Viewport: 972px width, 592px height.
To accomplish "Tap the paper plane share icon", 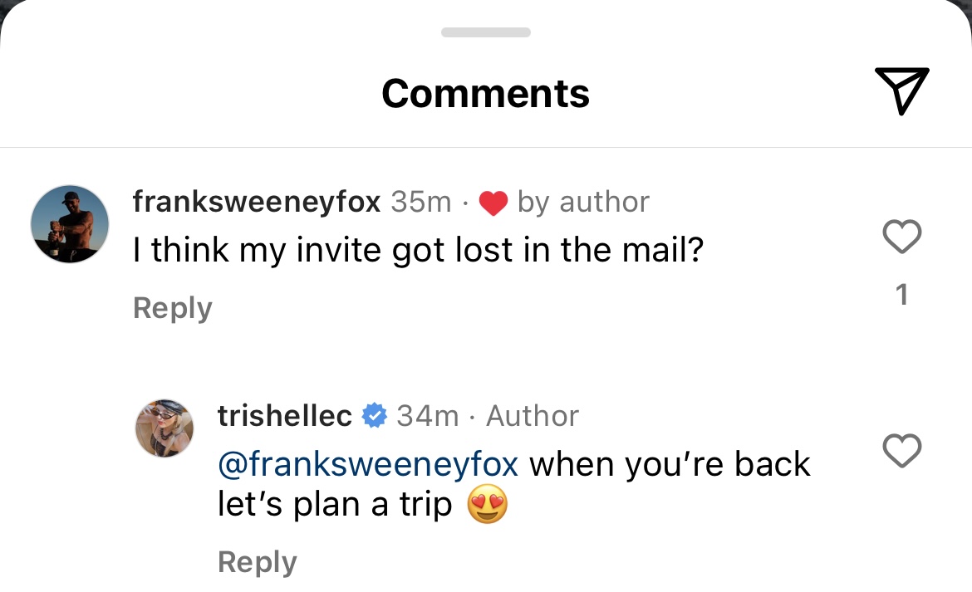I will (x=902, y=91).
